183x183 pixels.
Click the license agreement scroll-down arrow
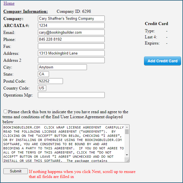(x=127, y=155)
